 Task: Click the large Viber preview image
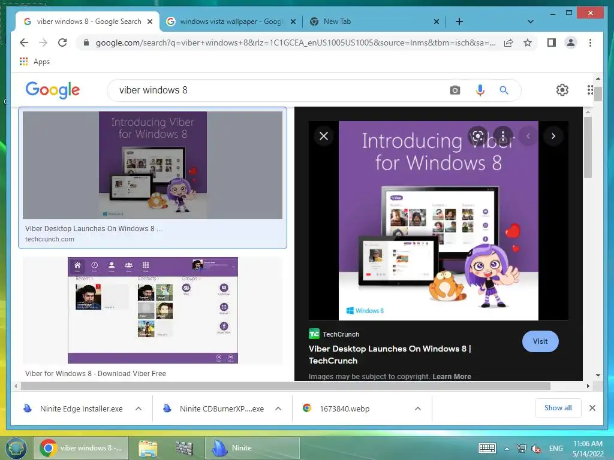pos(438,220)
